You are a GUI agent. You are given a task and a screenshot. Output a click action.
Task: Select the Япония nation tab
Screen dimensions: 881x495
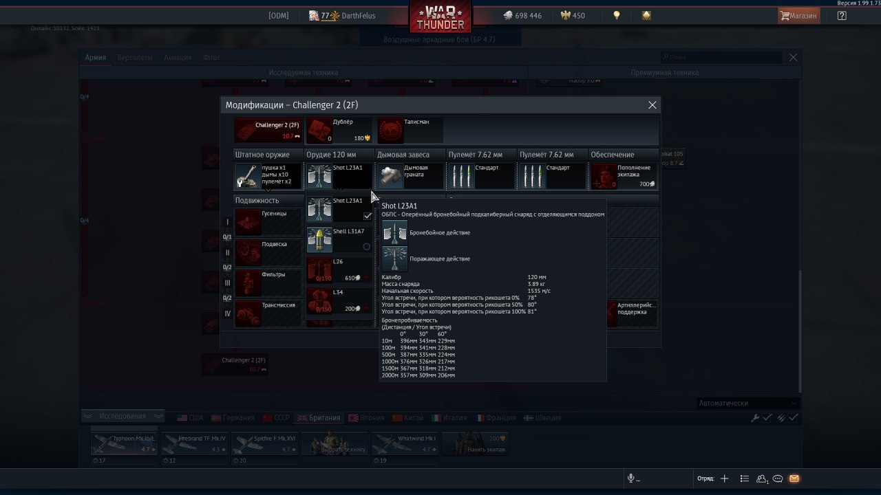coord(367,417)
